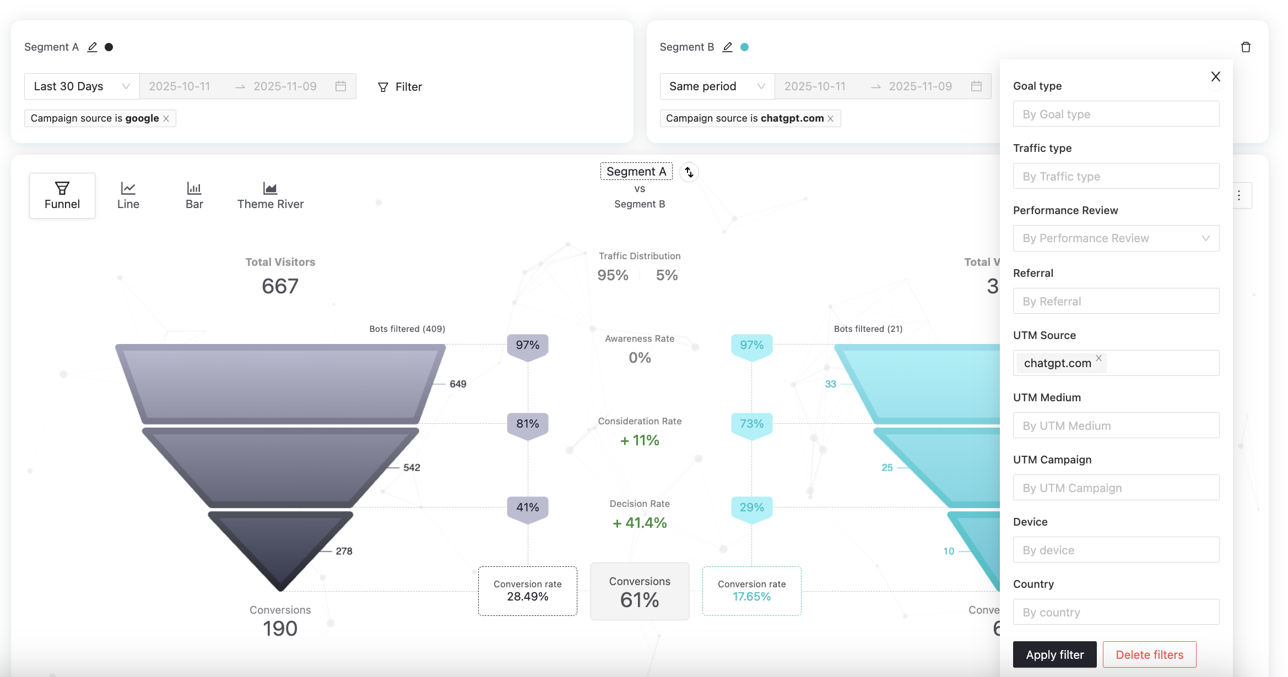Open the Same period dropdown
Image resolution: width=1288 pixels, height=677 pixels.
click(717, 86)
